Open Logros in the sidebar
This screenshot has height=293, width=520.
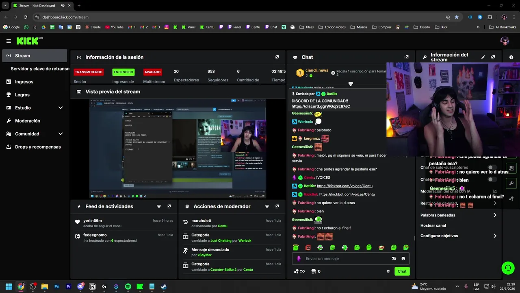[35, 95]
